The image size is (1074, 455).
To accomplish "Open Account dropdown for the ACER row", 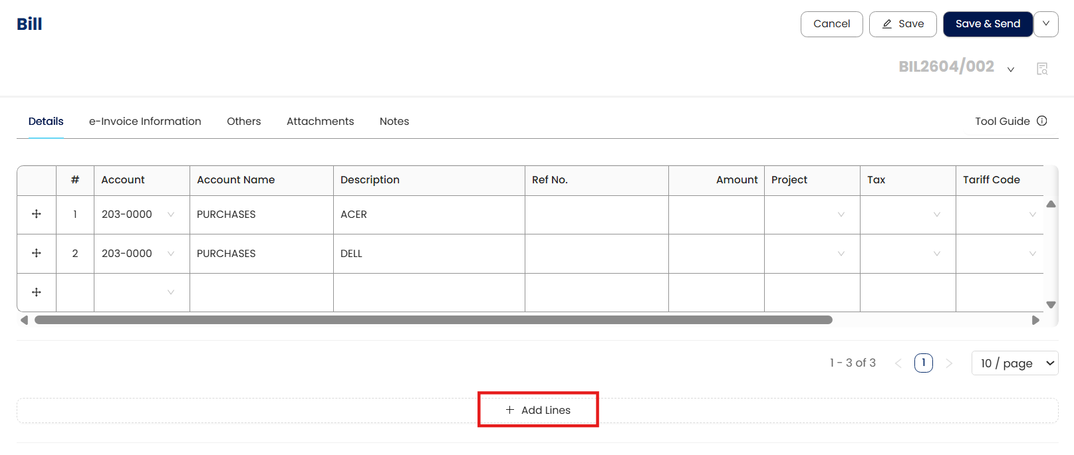I will pyautogui.click(x=171, y=215).
